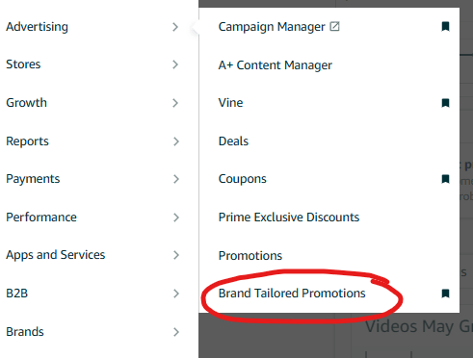The height and width of the screenshot is (358, 473).
Task: Click Brand Tailored Promotions bookmark icon
Action: coord(445,294)
